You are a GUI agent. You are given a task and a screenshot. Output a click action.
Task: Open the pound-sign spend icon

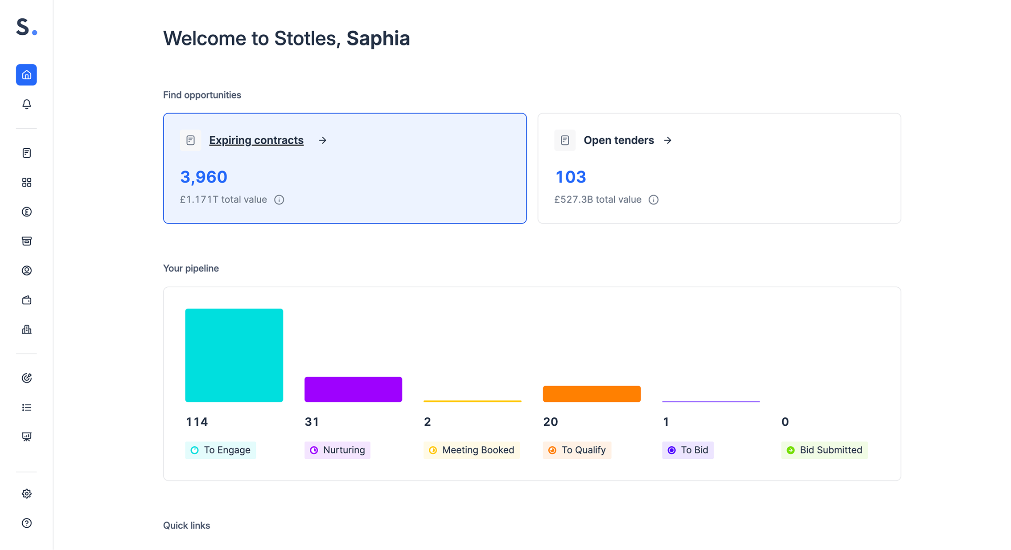tap(26, 212)
